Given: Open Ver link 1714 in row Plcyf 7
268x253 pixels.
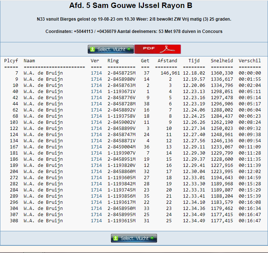Looking at the screenshot, I should [96, 73].
